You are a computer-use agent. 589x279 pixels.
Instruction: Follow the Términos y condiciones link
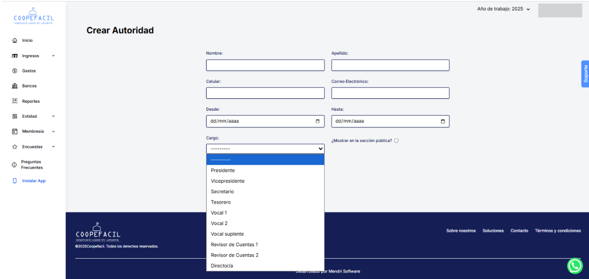point(558,231)
